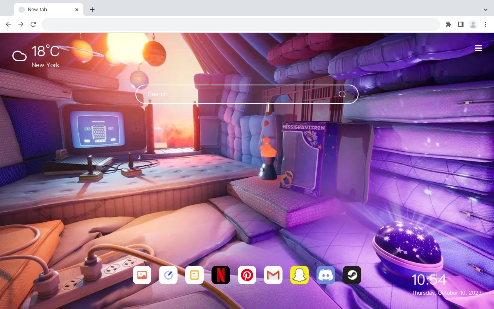Open the yellow notes shortcut icon
The height and width of the screenshot is (309, 494).
point(195,275)
